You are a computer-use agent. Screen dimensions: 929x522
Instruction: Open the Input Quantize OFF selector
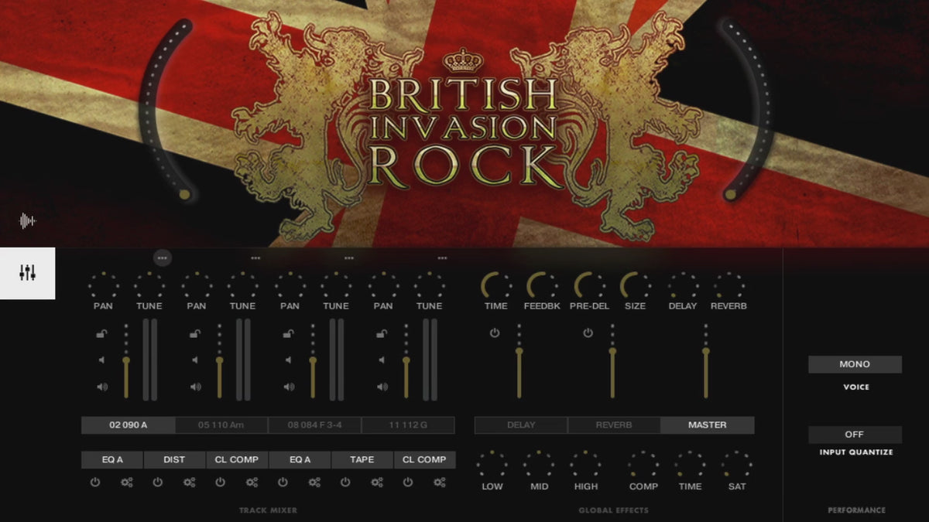[855, 435]
